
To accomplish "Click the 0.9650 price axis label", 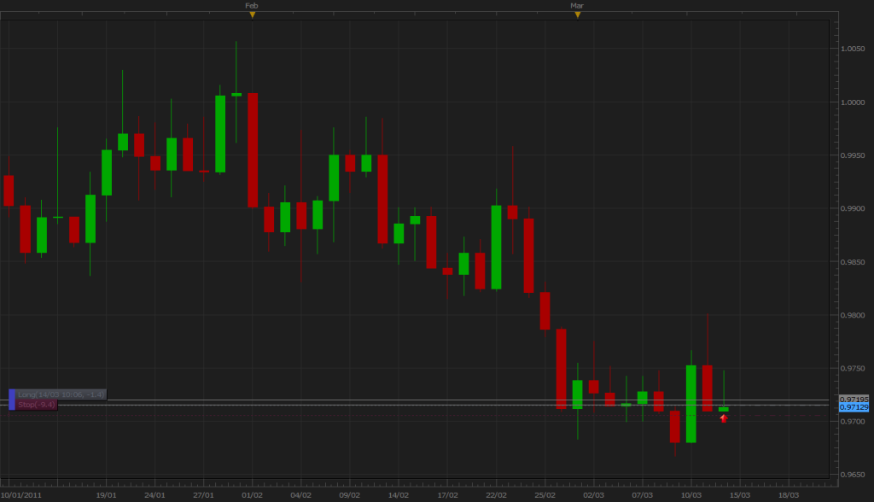I will [x=853, y=476].
